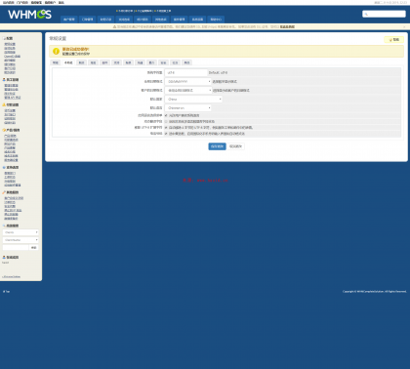Expand the default country dropdown showing China
This screenshot has width=410, height=369.
click(193, 99)
